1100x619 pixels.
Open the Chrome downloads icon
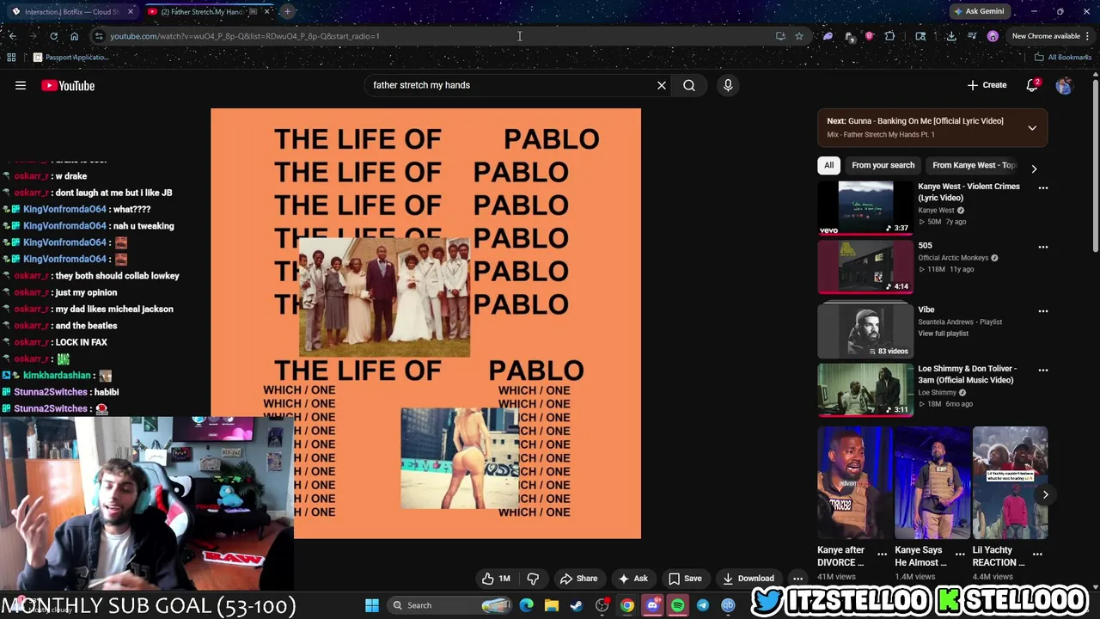click(x=951, y=36)
